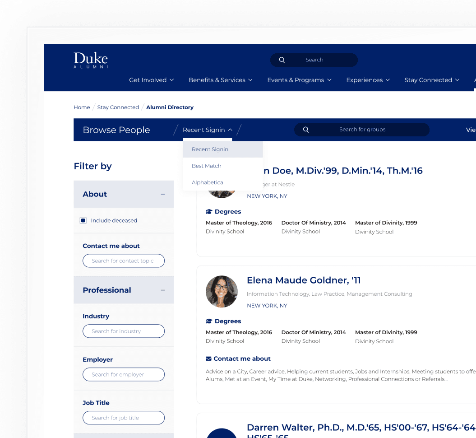Click the Search for employer input field
Viewport: 476px width, 438px height.
[x=123, y=374]
